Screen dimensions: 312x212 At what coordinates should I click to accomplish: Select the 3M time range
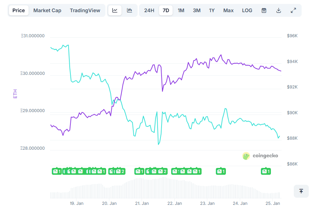click(197, 10)
